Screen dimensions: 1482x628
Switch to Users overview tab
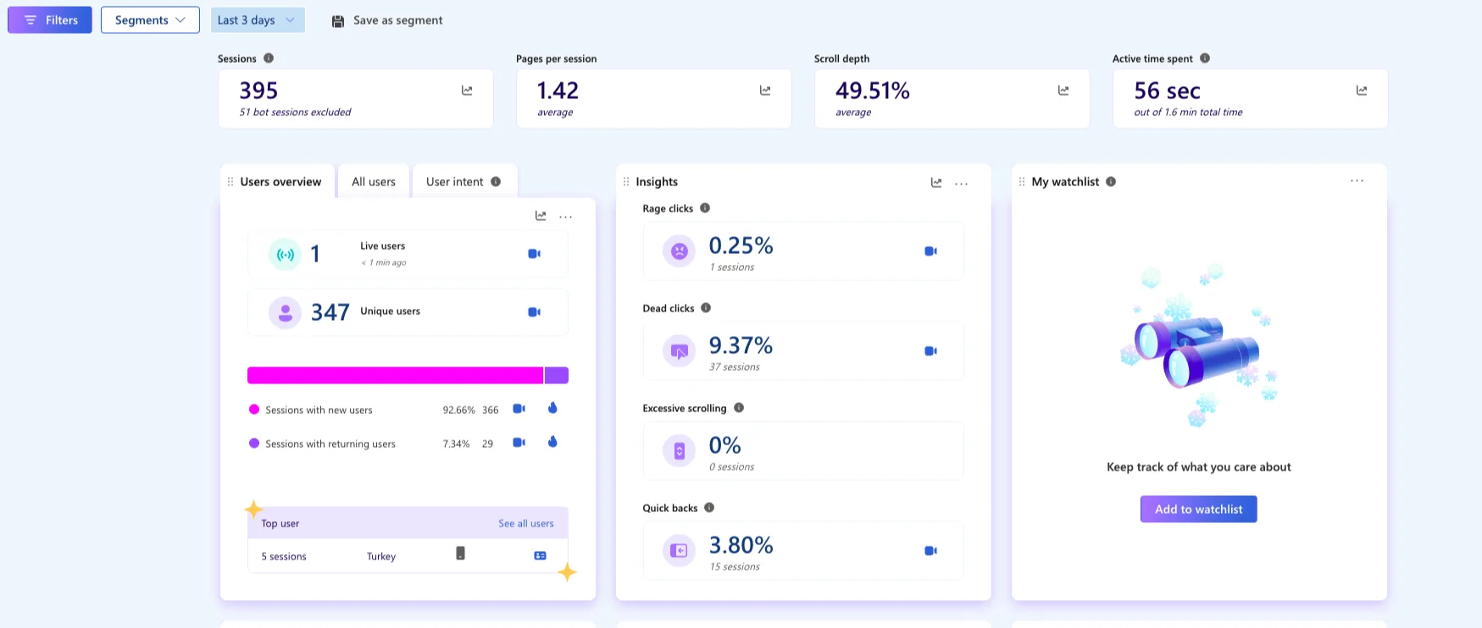pyautogui.click(x=280, y=182)
